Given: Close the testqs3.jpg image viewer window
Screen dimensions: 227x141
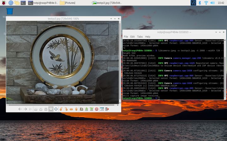Looking at the screenshot, I should click(119, 19).
